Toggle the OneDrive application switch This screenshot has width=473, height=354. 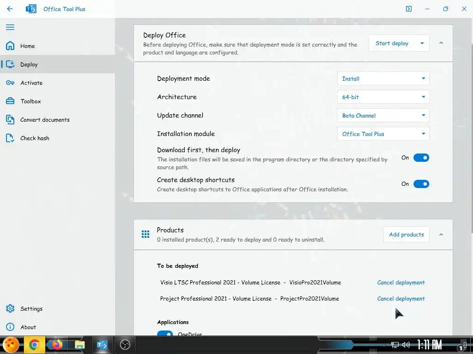165,334
